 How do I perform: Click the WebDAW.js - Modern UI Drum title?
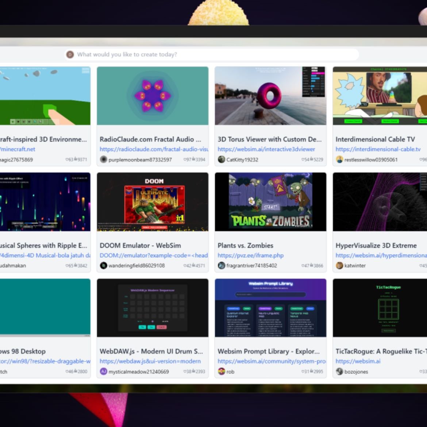tap(151, 351)
